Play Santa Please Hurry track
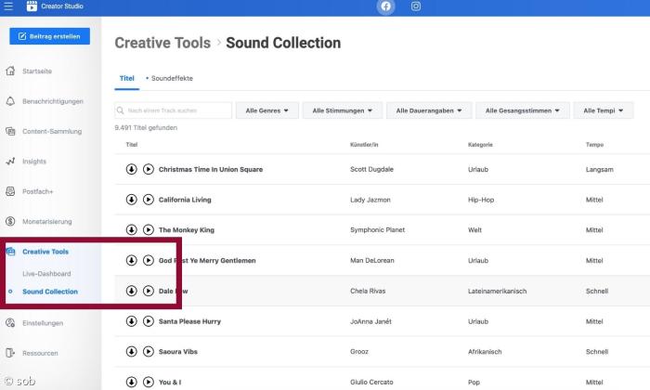This screenshot has height=390, width=650. pyautogui.click(x=148, y=321)
